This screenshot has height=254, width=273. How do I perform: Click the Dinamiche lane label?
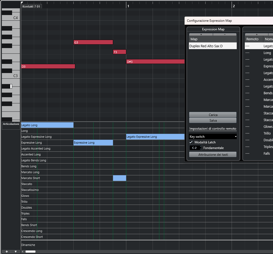(28, 245)
